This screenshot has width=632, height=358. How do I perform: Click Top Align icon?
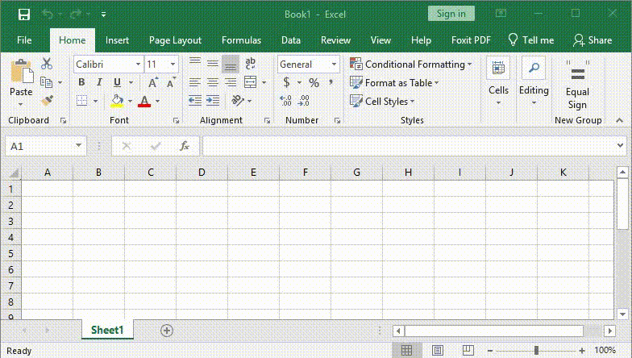(195, 63)
